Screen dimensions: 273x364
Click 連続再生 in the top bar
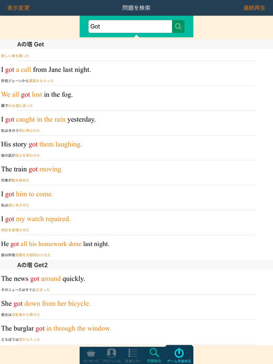(x=254, y=8)
